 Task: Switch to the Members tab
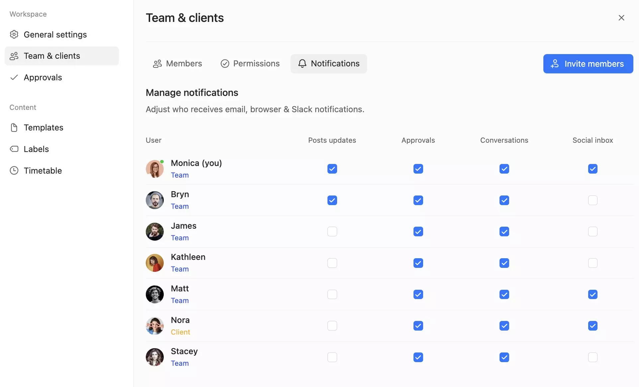pyautogui.click(x=177, y=64)
